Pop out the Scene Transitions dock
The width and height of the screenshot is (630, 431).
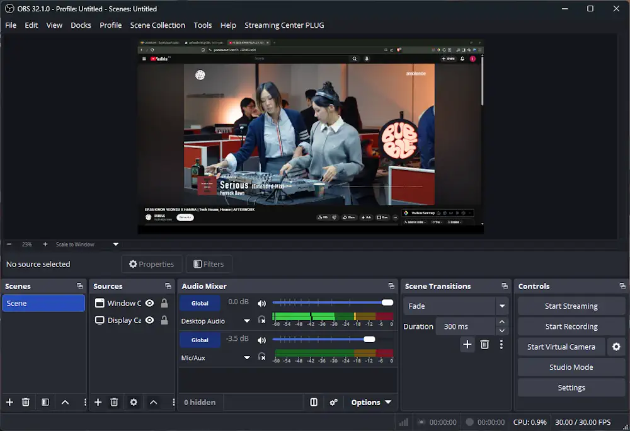(505, 286)
